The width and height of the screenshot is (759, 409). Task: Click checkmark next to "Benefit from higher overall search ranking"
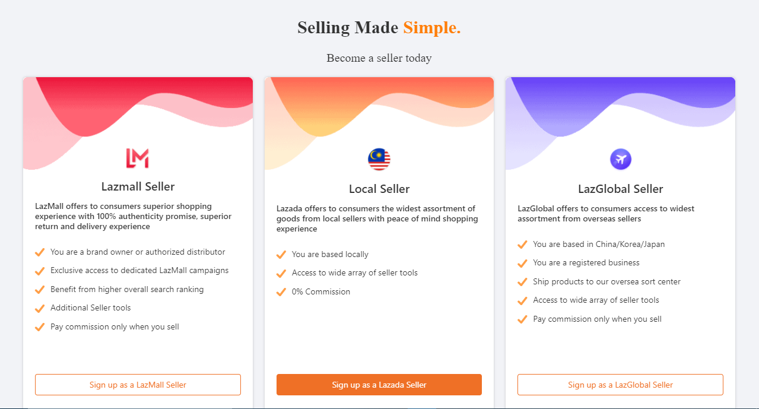tap(40, 290)
